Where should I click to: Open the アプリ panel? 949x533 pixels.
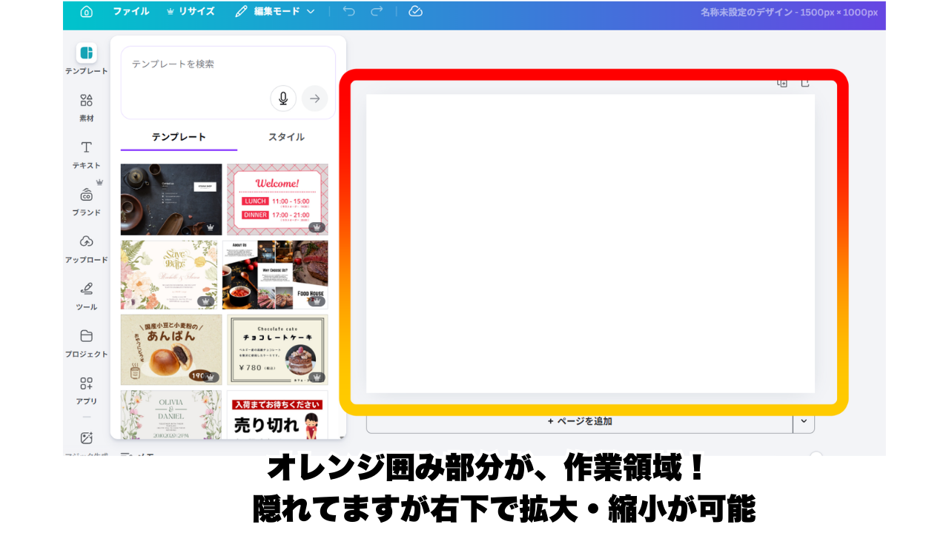point(86,390)
